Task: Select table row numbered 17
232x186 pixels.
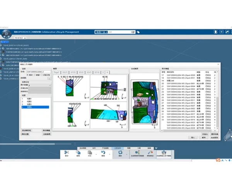Action: tap(189, 75)
